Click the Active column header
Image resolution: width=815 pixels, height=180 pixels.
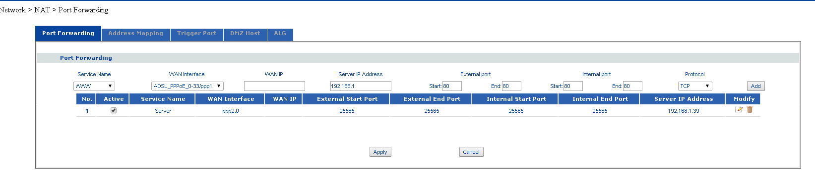114,99
